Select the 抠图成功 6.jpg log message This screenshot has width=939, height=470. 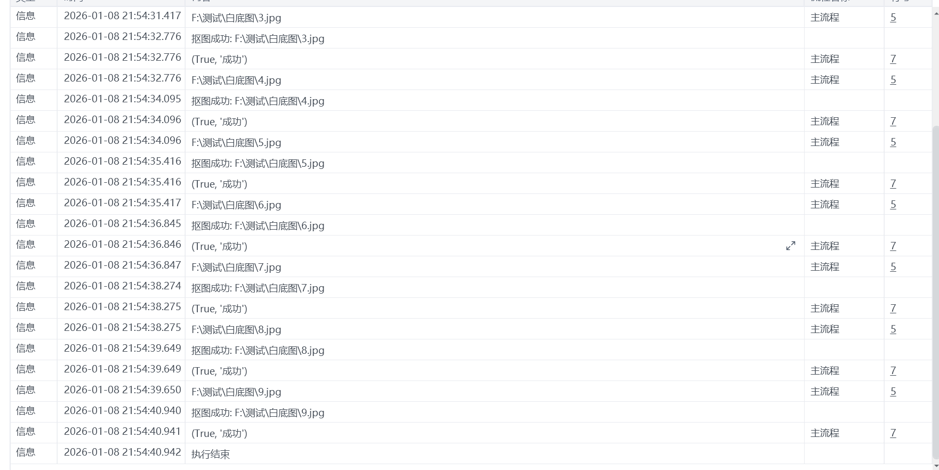pos(258,225)
